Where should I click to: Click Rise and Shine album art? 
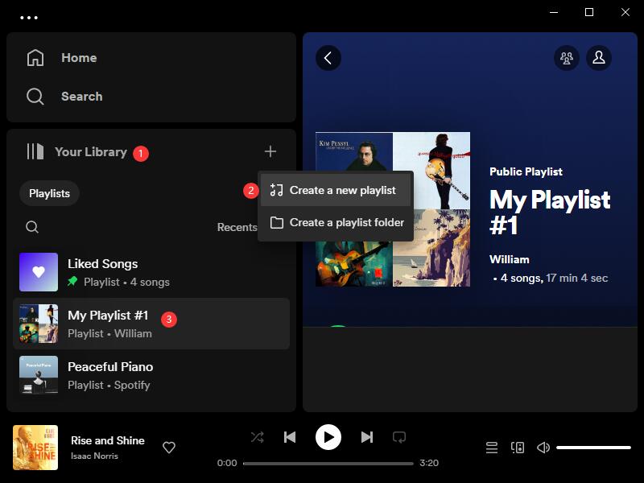tap(35, 448)
